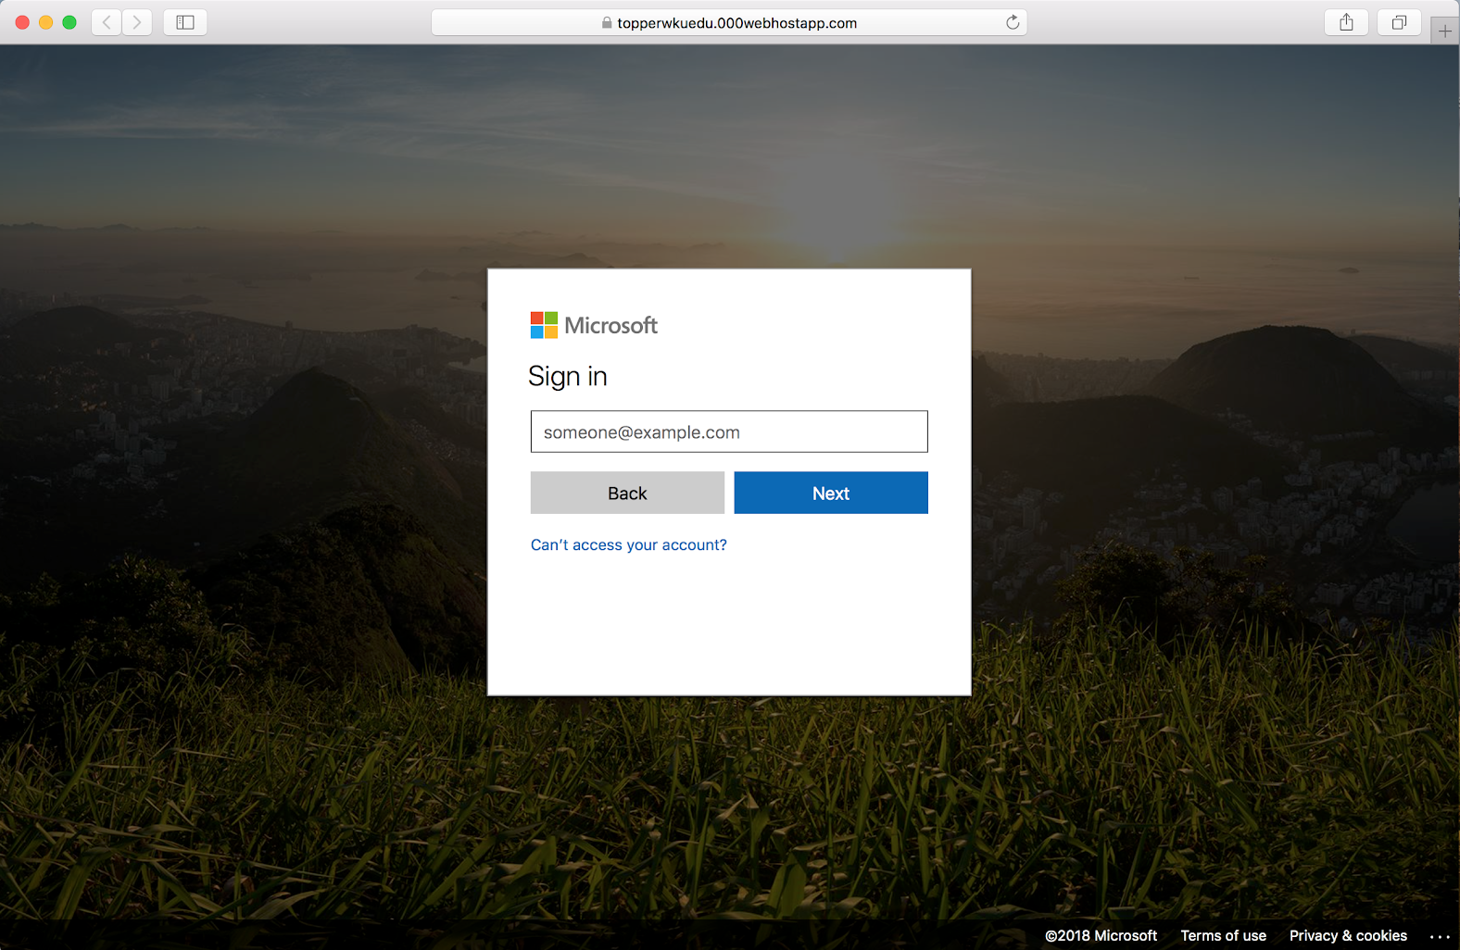Reload the current page

point(1013,22)
